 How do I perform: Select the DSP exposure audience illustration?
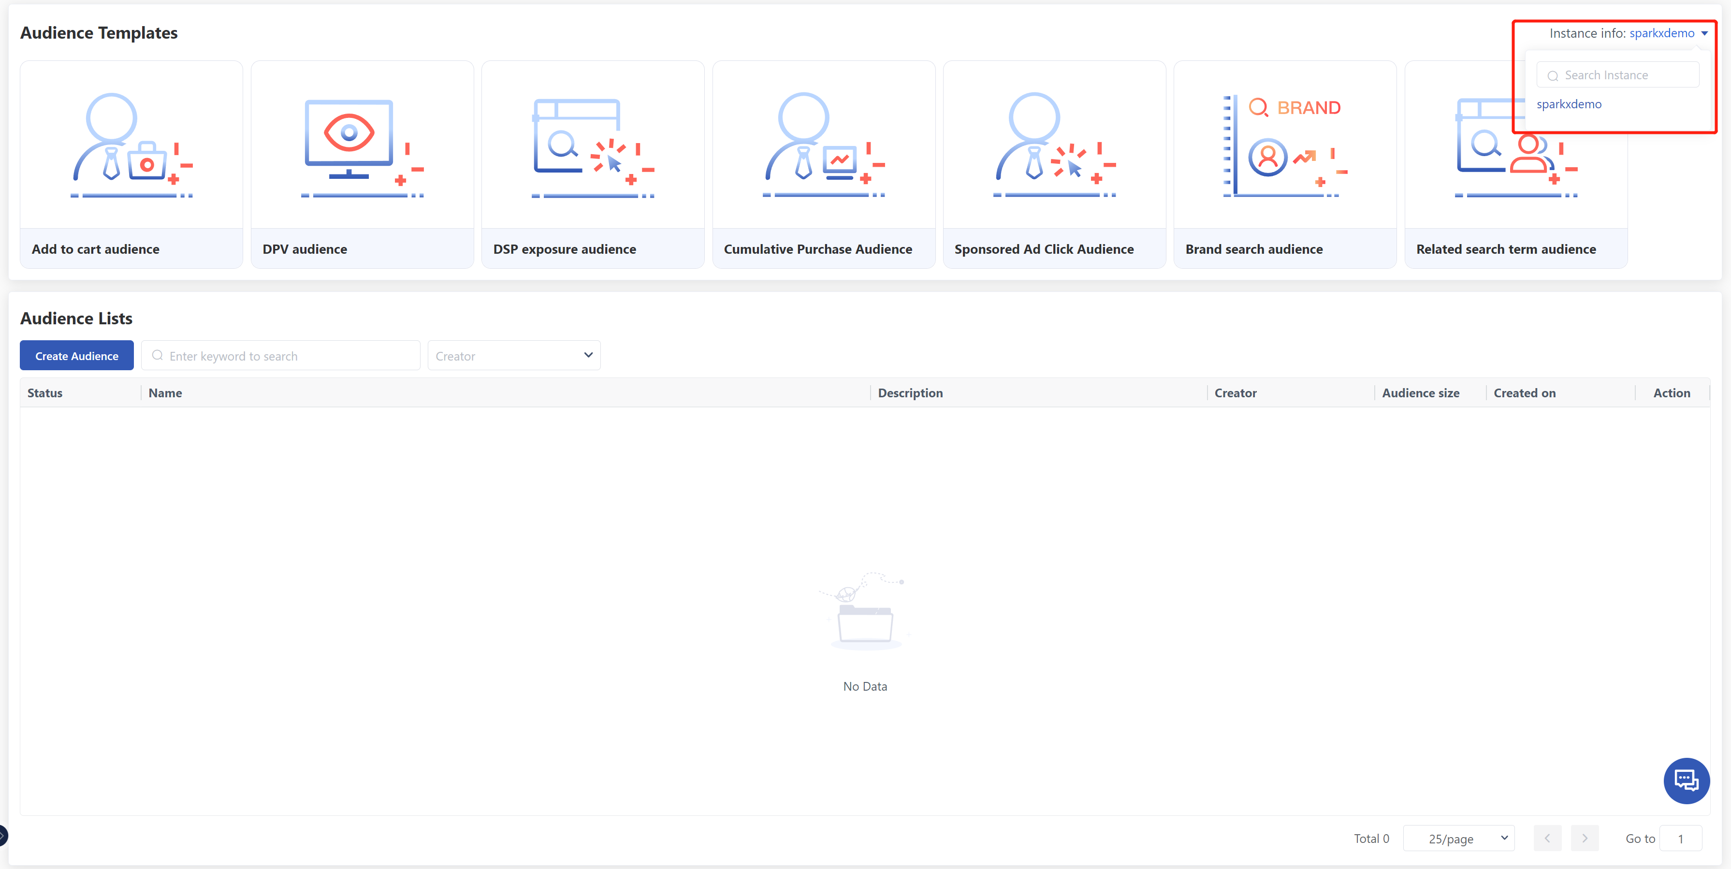[592, 145]
